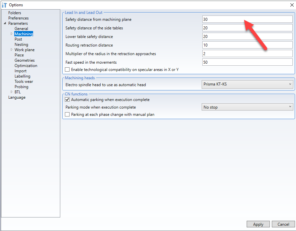296x231 pixels.
Task: Open the Import parameters page
Action: [x=21, y=71]
